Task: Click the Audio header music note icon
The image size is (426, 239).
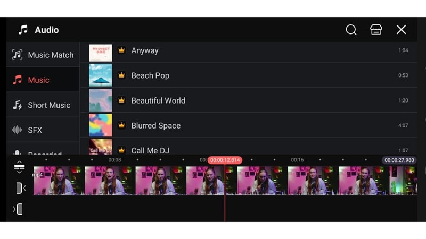Action: coord(23,30)
